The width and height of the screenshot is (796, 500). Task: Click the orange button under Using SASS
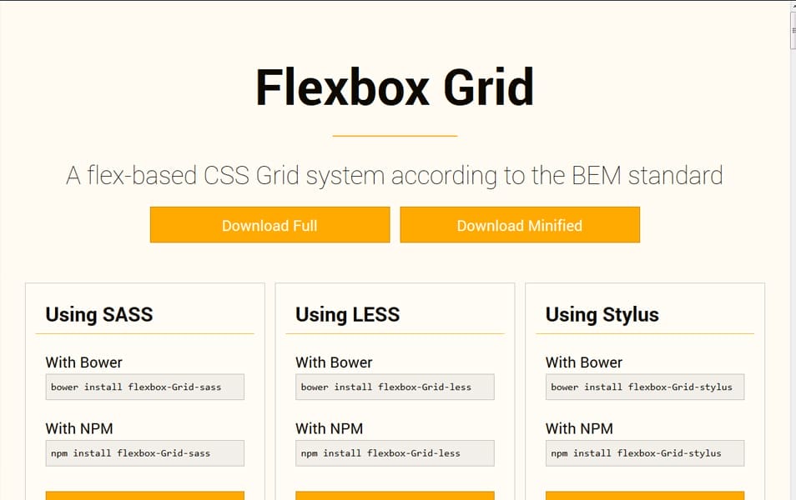point(144,496)
